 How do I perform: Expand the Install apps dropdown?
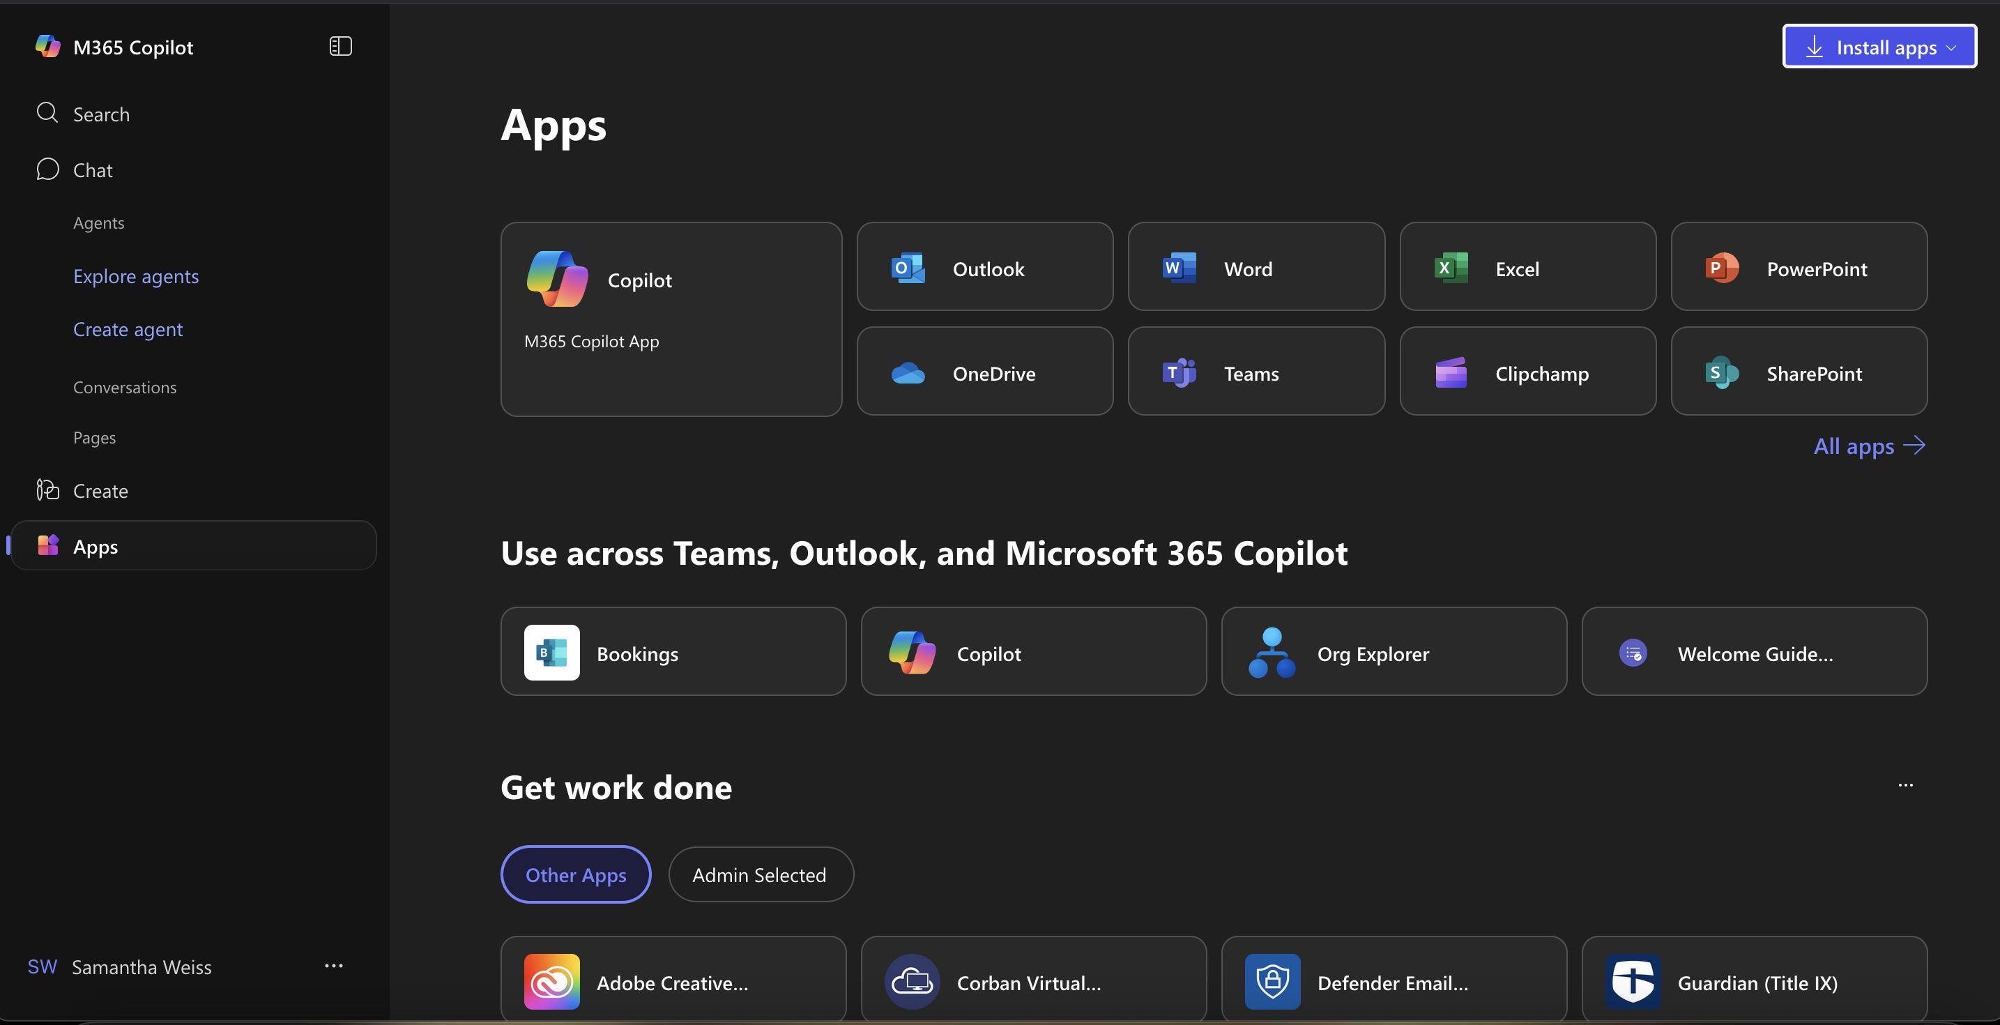click(1879, 47)
